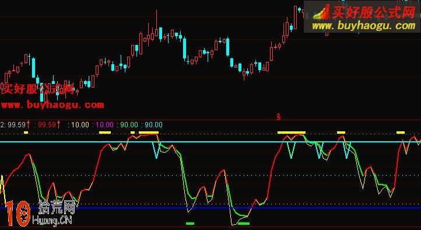Select the red 99.59 indicator value

point(47,125)
